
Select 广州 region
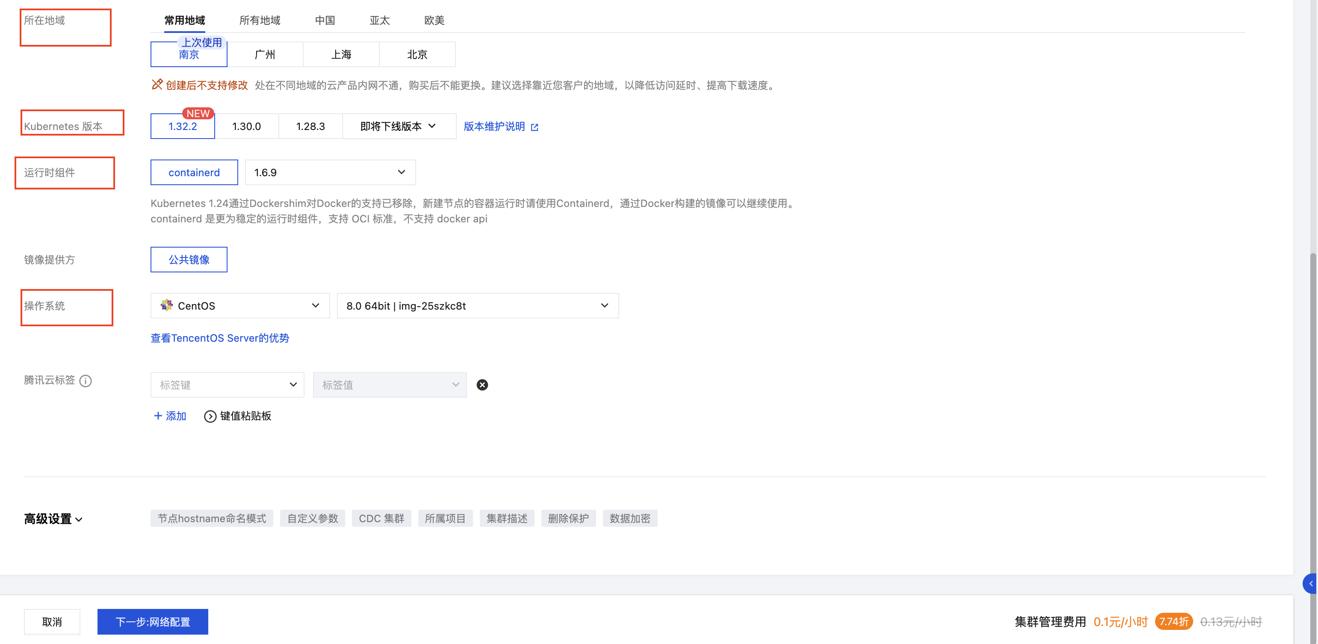[265, 54]
